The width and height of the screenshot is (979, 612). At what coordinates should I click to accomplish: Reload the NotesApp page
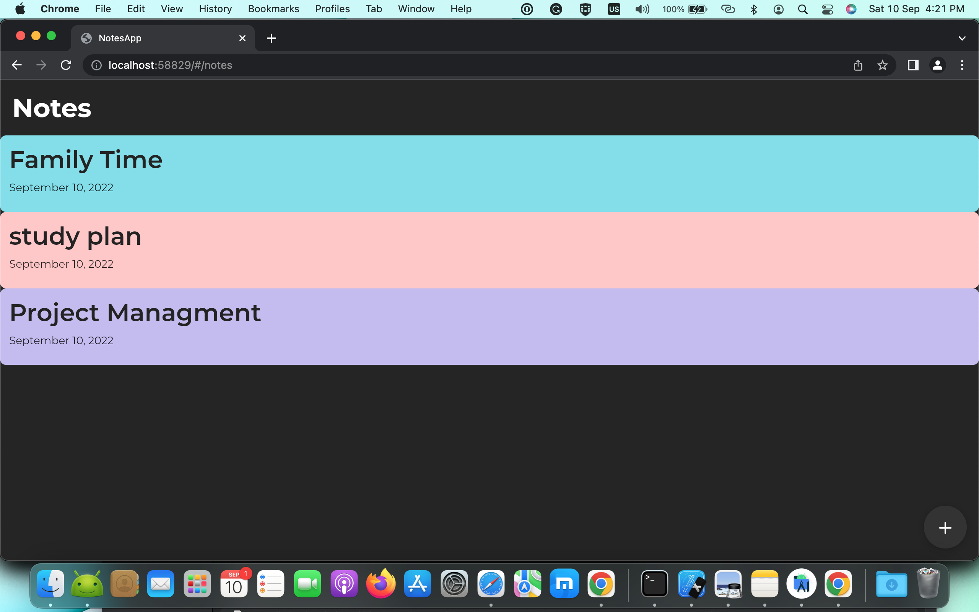(x=66, y=65)
